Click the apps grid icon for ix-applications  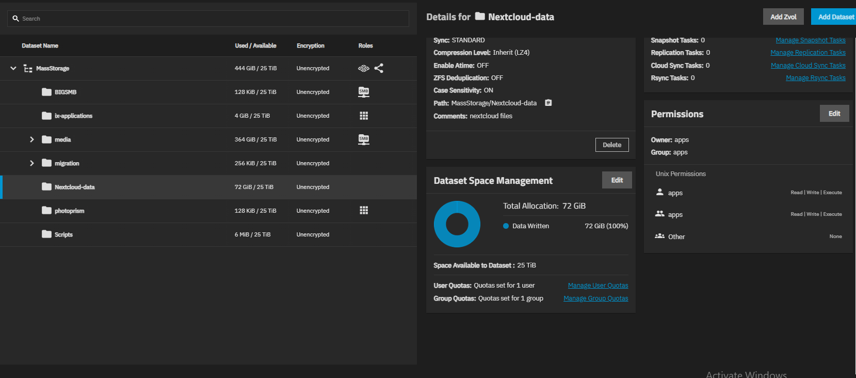pos(364,116)
